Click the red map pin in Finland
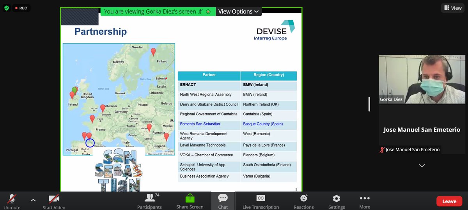The height and width of the screenshot is (210, 468). point(153,52)
